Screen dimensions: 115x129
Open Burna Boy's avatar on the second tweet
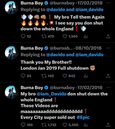point(11,53)
